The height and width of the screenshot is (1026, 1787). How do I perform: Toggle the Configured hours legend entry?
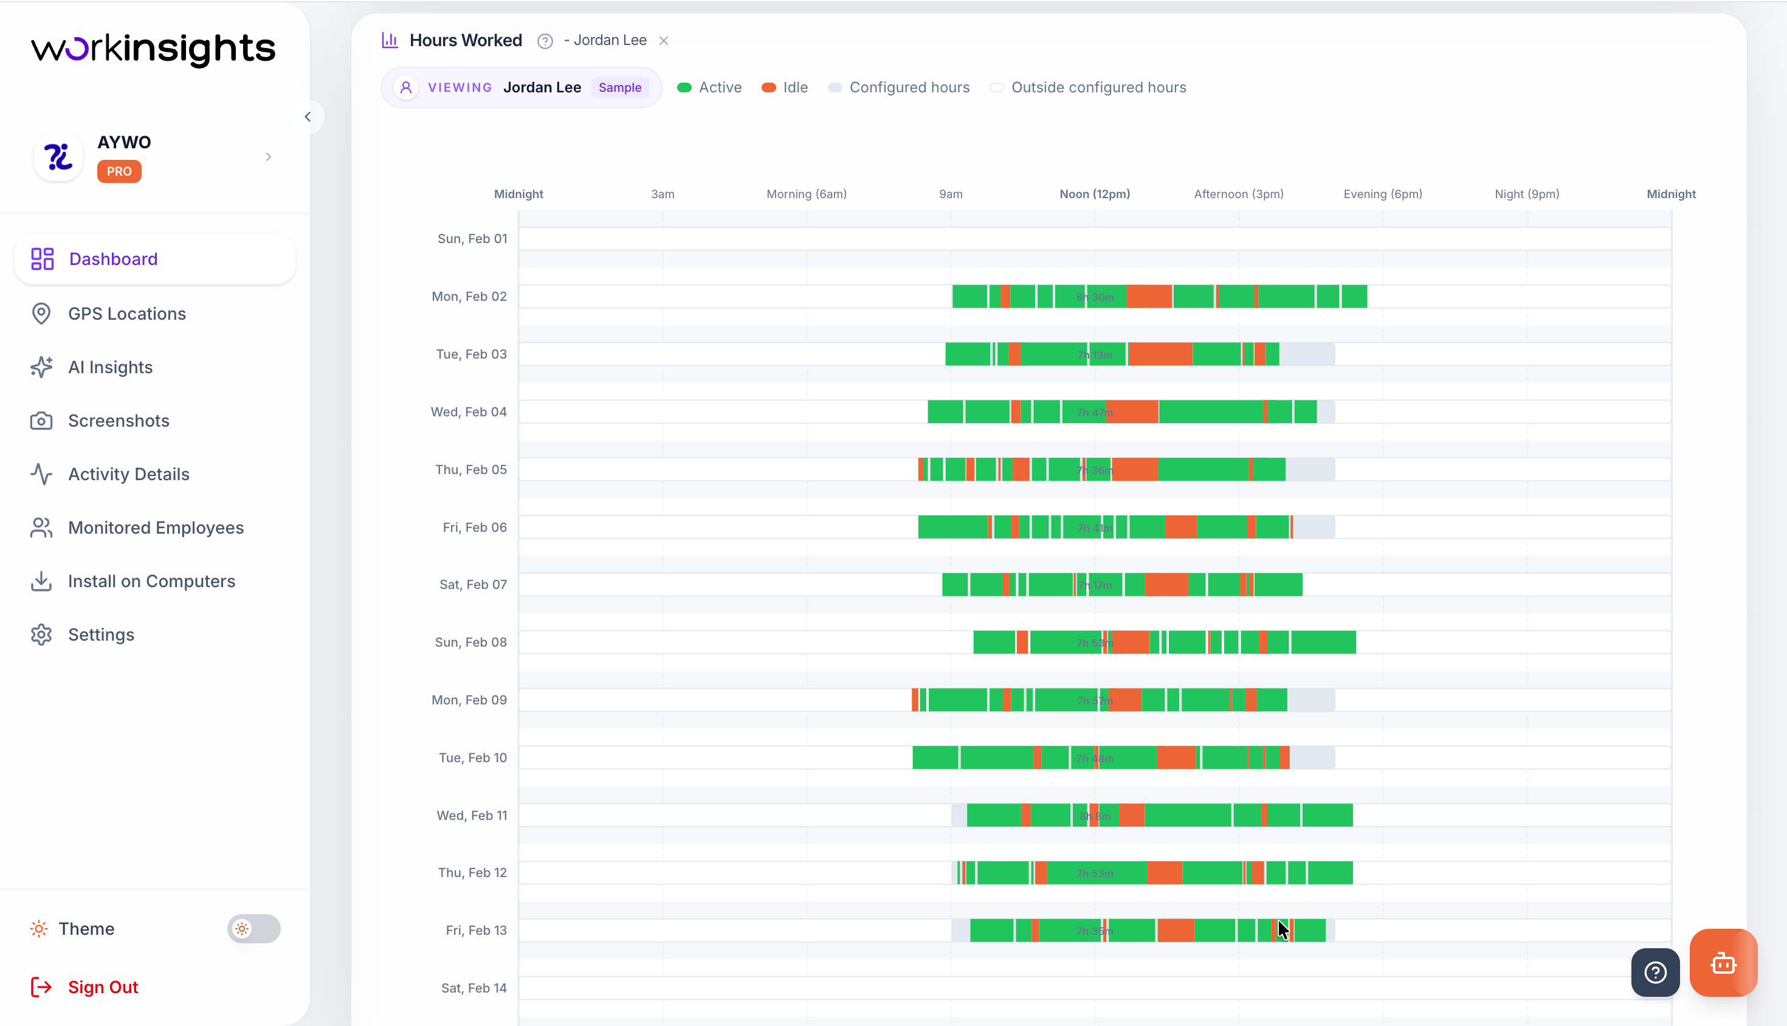(x=898, y=88)
